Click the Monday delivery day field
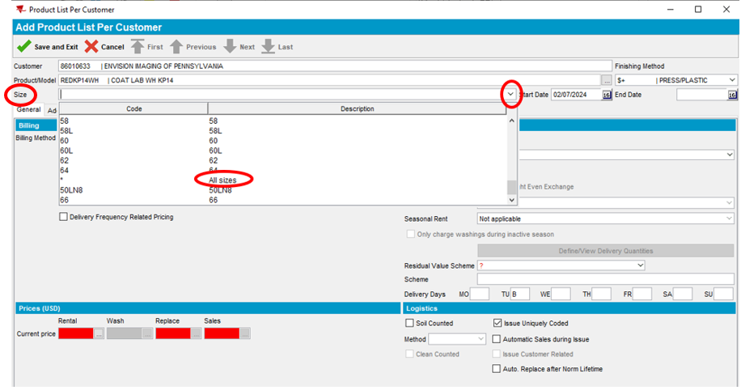This screenshot has width=741, height=390. (480, 295)
